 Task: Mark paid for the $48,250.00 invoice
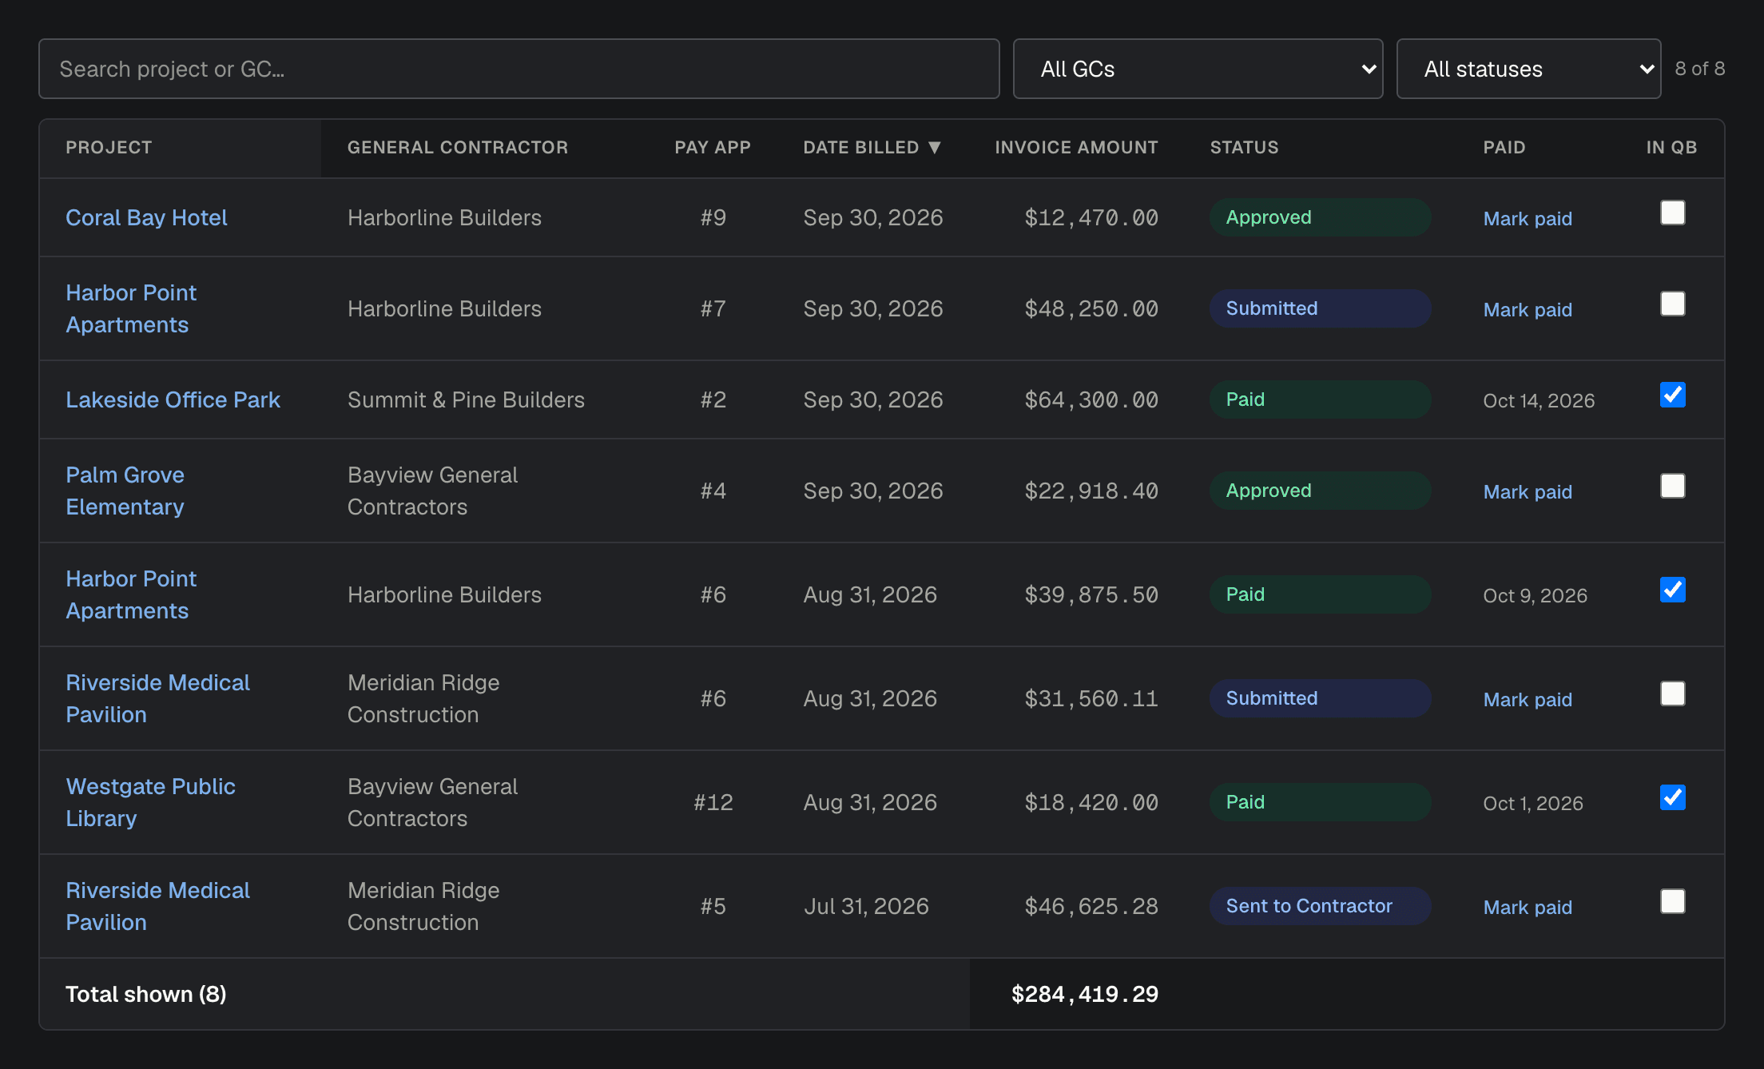click(x=1528, y=309)
